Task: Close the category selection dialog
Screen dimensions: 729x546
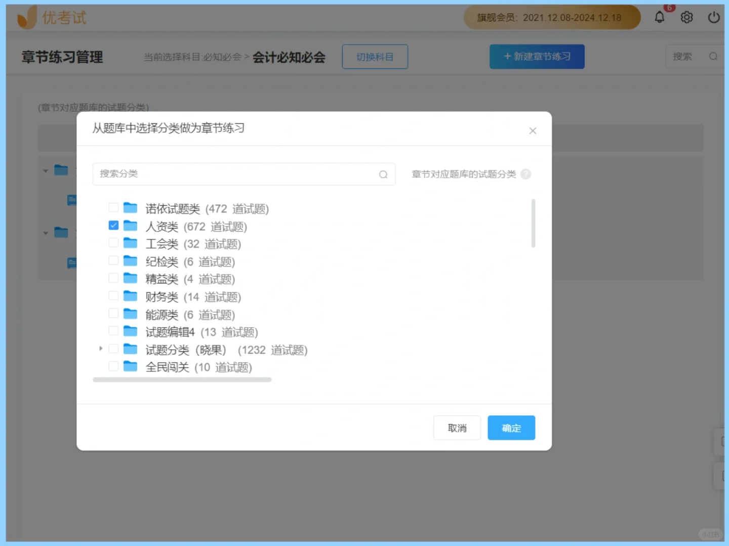Action: 533,130
